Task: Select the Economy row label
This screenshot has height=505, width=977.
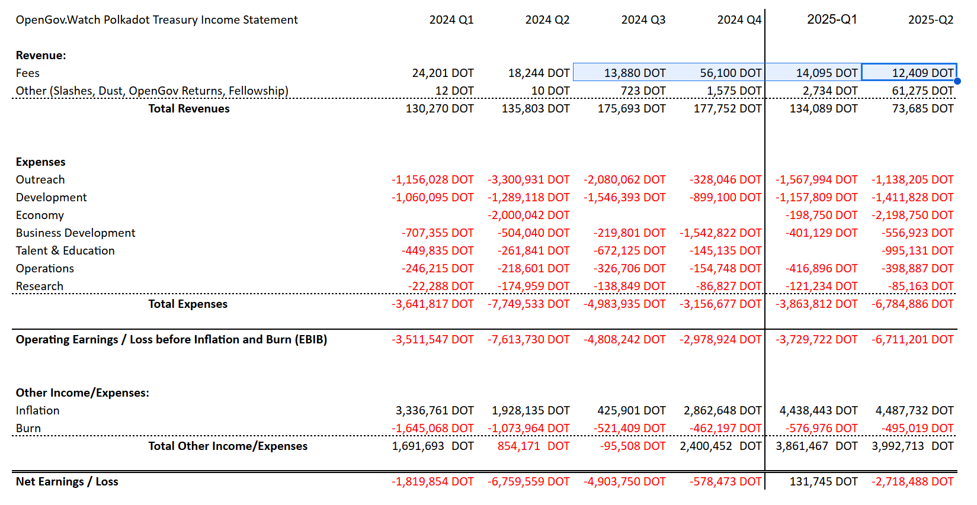Action: coord(40,215)
